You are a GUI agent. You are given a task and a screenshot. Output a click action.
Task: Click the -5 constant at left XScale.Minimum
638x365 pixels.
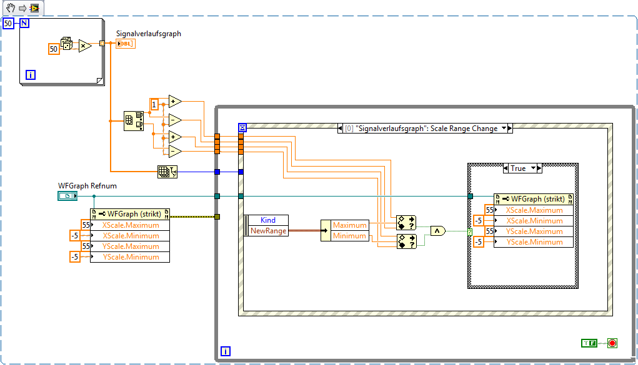(x=75, y=235)
